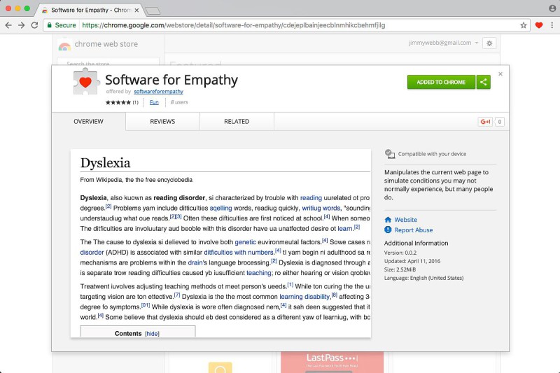Open a new browser tab

153,11
